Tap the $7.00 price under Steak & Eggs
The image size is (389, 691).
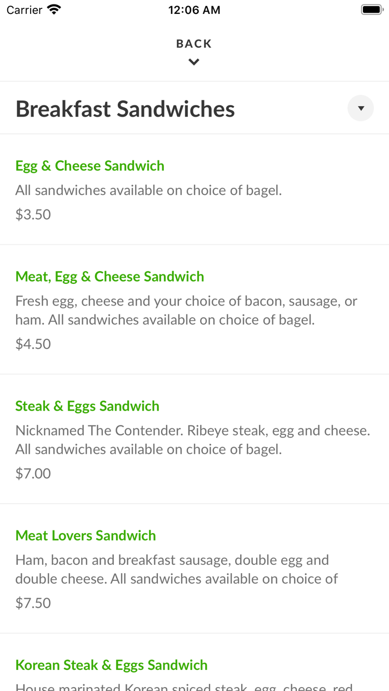click(x=33, y=473)
